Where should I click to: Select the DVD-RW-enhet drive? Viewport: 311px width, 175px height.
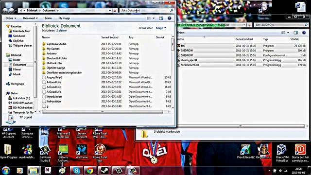(23, 103)
